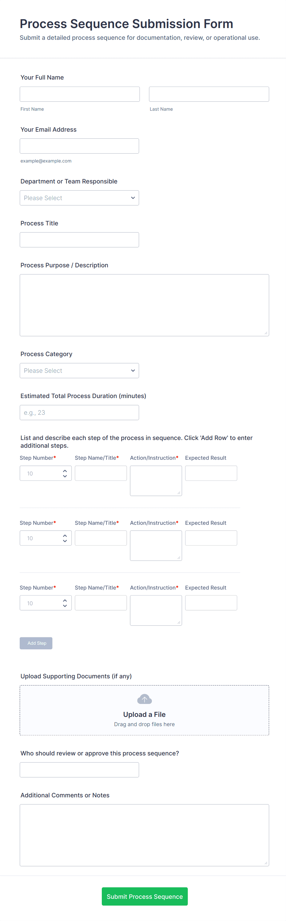The width and height of the screenshot is (286, 921).
Task: Click the cloud upload icon
Action: pos(144,699)
